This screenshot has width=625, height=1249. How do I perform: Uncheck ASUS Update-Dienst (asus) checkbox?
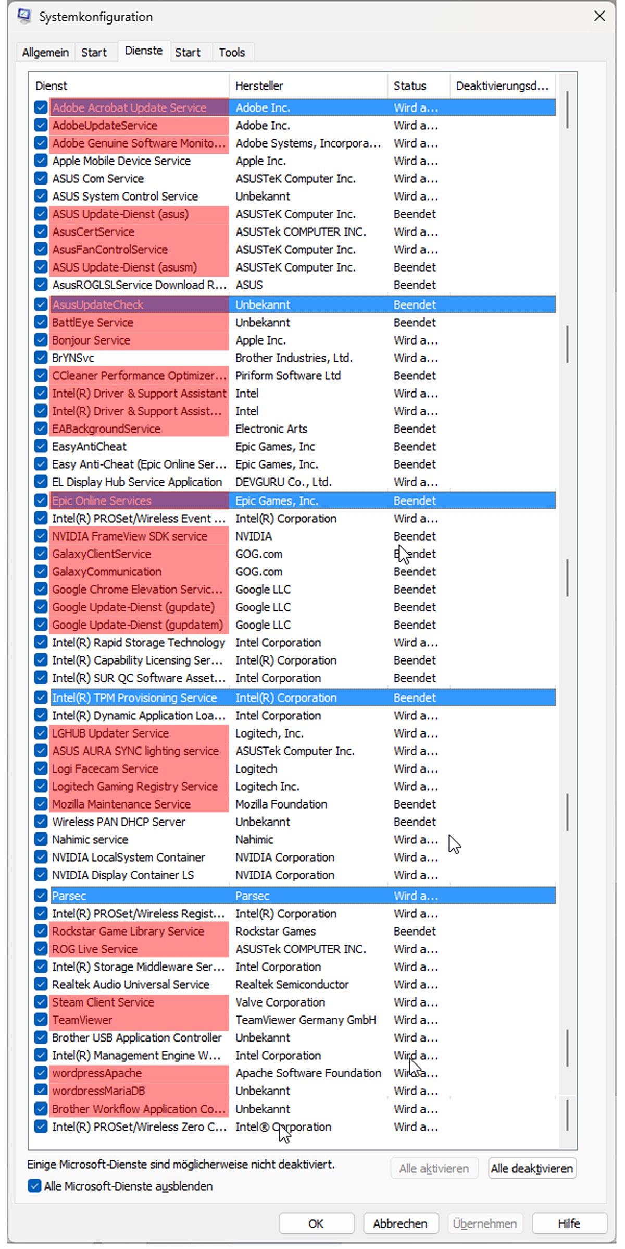pyautogui.click(x=41, y=214)
